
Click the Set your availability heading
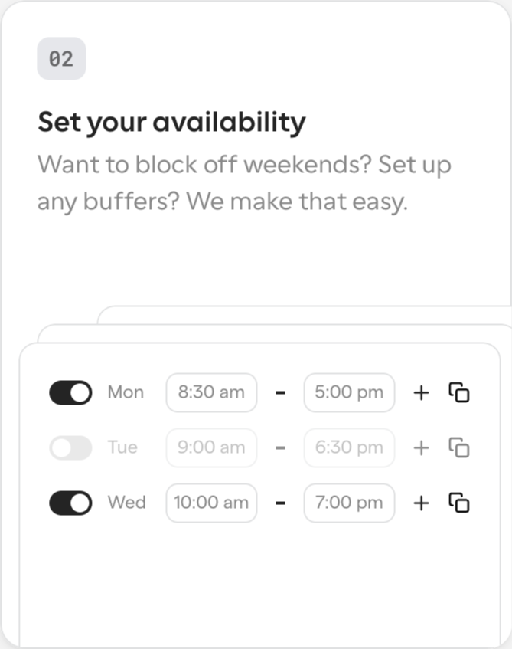[x=171, y=123]
